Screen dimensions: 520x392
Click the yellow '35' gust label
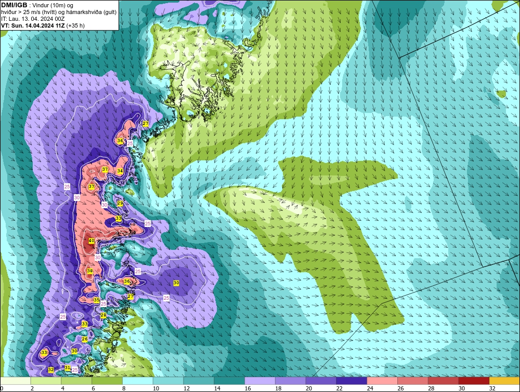click(97, 300)
